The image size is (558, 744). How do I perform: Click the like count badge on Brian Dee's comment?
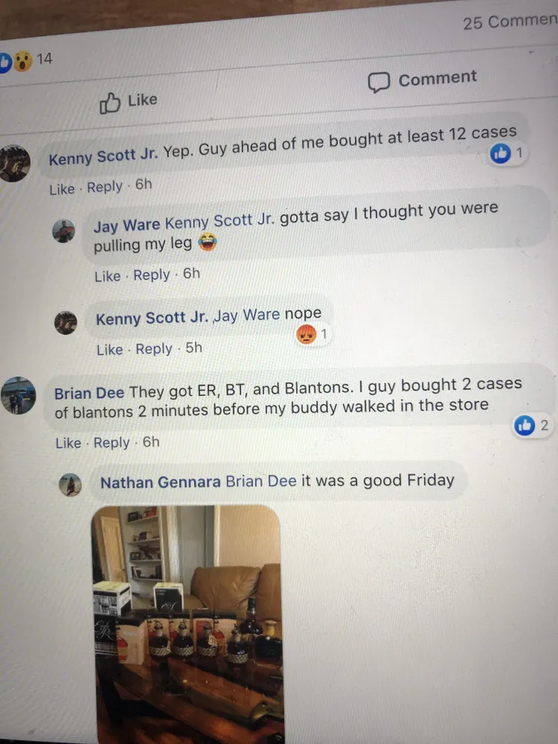(533, 426)
